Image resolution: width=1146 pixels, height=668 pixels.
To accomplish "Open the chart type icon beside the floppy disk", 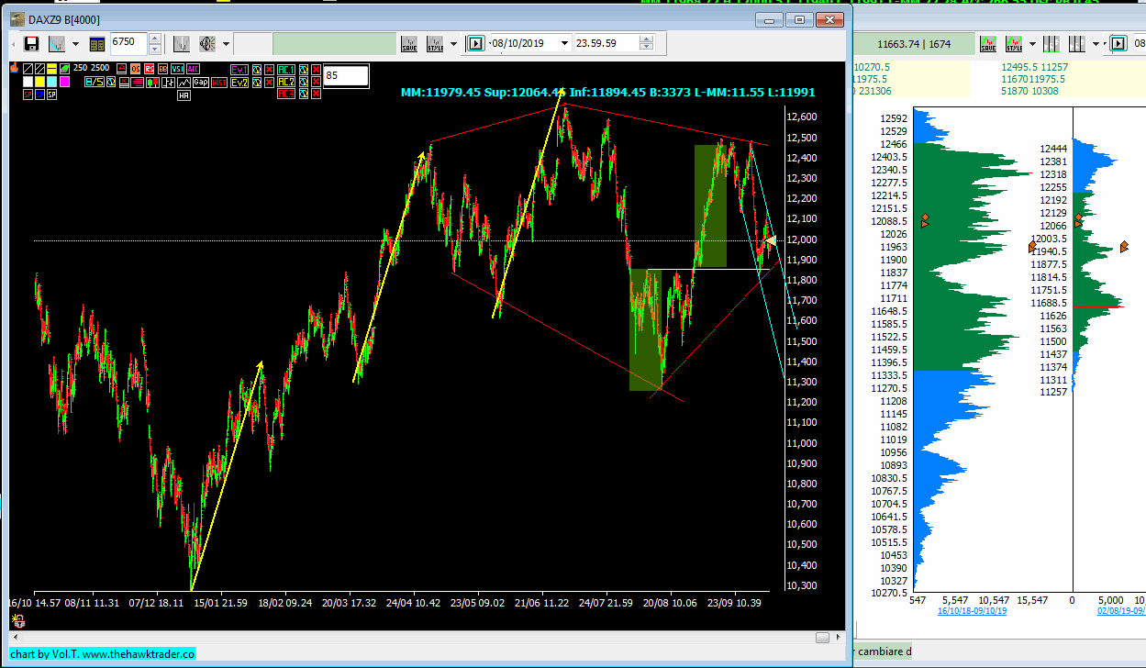I will point(57,43).
